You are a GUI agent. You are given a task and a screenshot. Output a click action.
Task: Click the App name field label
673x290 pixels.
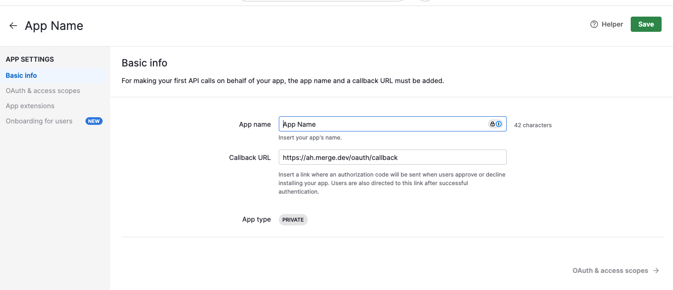click(255, 124)
